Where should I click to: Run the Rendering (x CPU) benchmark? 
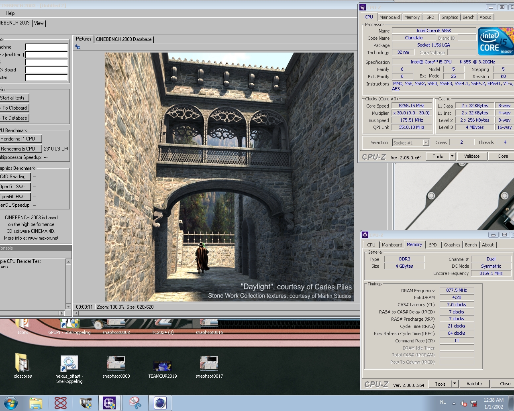(20, 149)
